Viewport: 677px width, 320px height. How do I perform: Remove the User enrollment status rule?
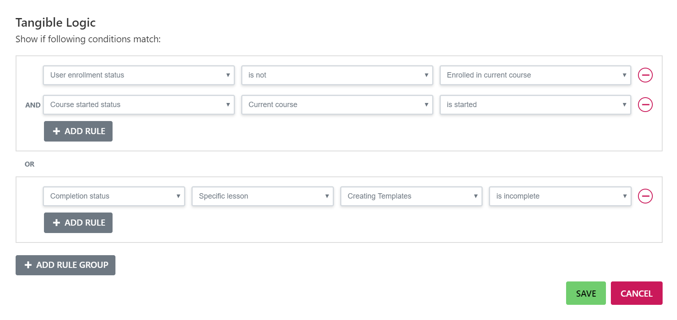tap(645, 75)
